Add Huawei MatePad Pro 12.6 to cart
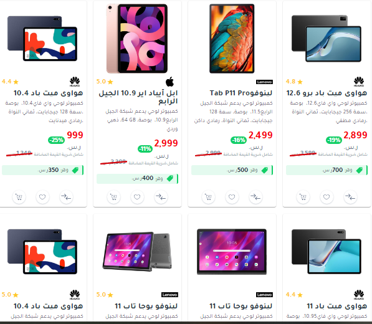 click(303, 197)
